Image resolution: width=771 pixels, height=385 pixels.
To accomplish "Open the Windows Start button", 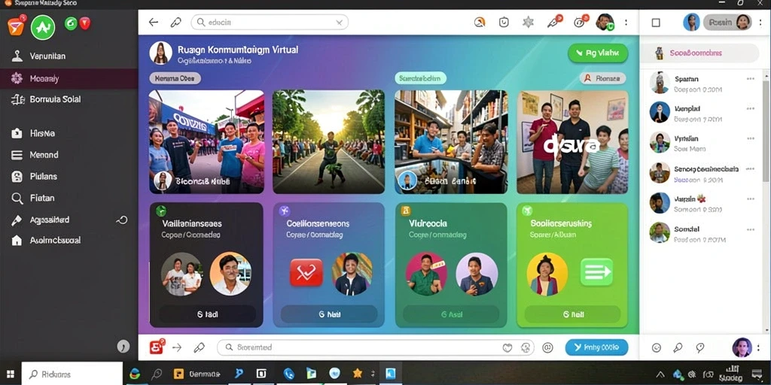I will pyautogui.click(x=11, y=374).
